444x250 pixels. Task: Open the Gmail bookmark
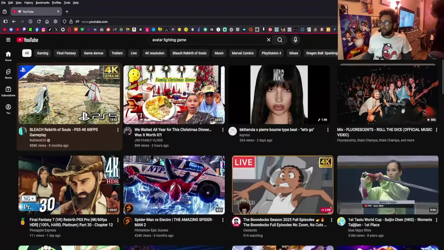(115, 30)
